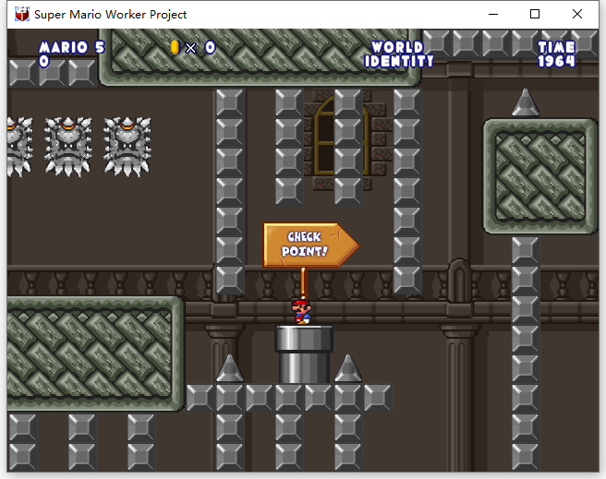Click the WORLD IDENTITY label
606x479 pixels.
pos(398,54)
